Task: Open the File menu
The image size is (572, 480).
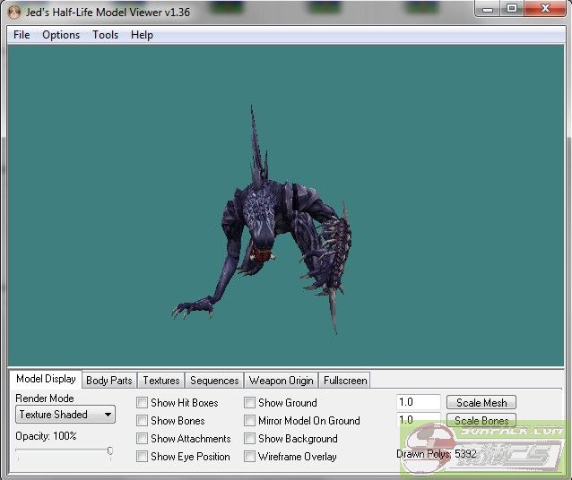Action: coord(22,35)
